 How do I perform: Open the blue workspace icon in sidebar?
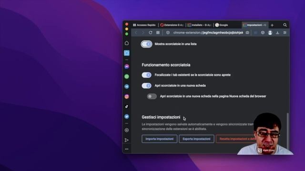[127, 53]
